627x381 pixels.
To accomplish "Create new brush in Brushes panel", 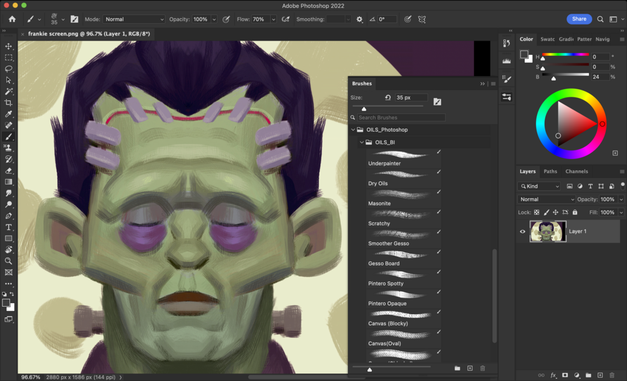I will pyautogui.click(x=470, y=368).
